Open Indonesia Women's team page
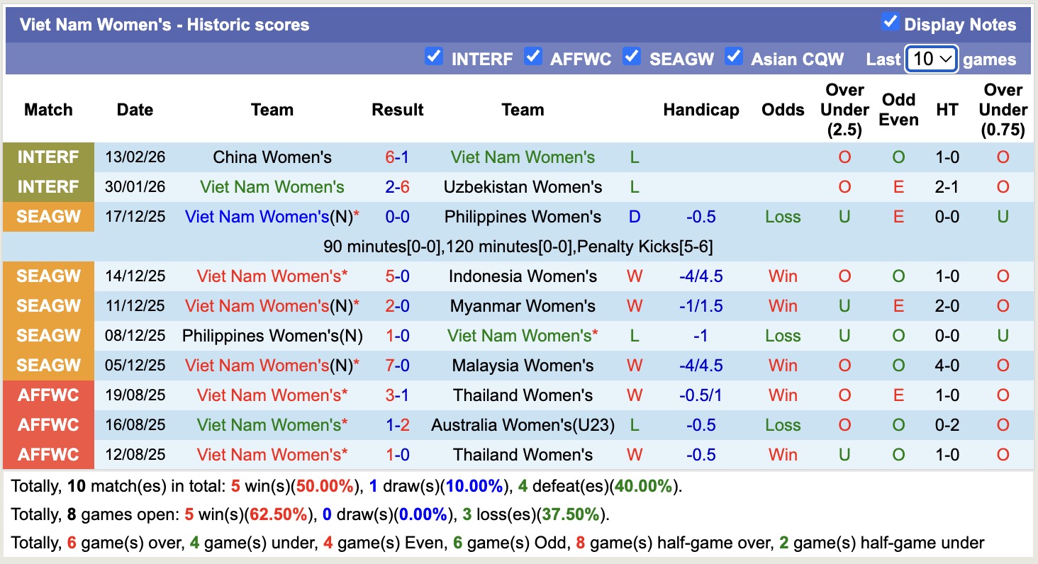Image resolution: width=1038 pixels, height=564 pixels. pyautogui.click(x=523, y=276)
